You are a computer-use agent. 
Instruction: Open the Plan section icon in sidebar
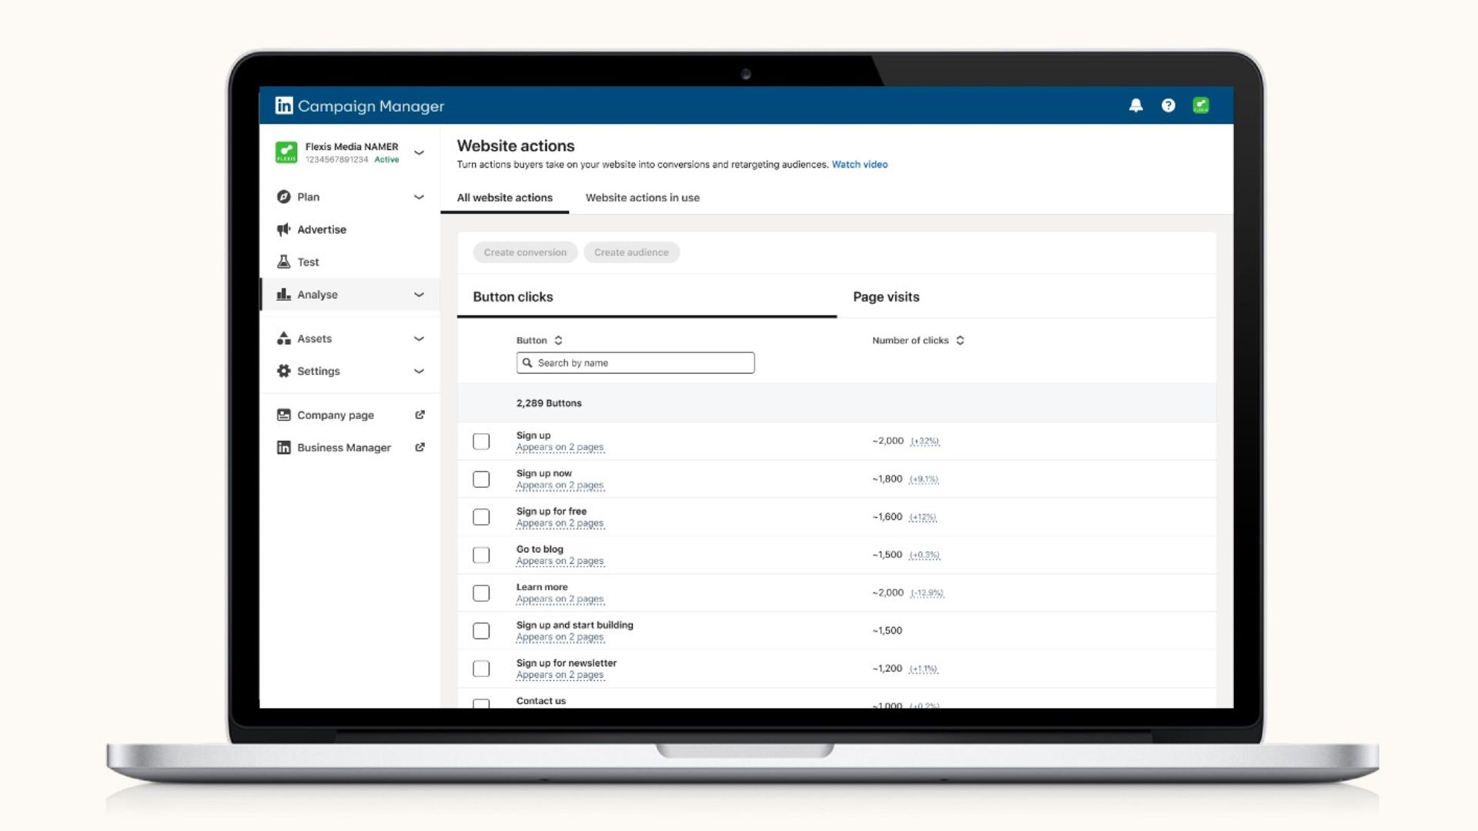283,197
